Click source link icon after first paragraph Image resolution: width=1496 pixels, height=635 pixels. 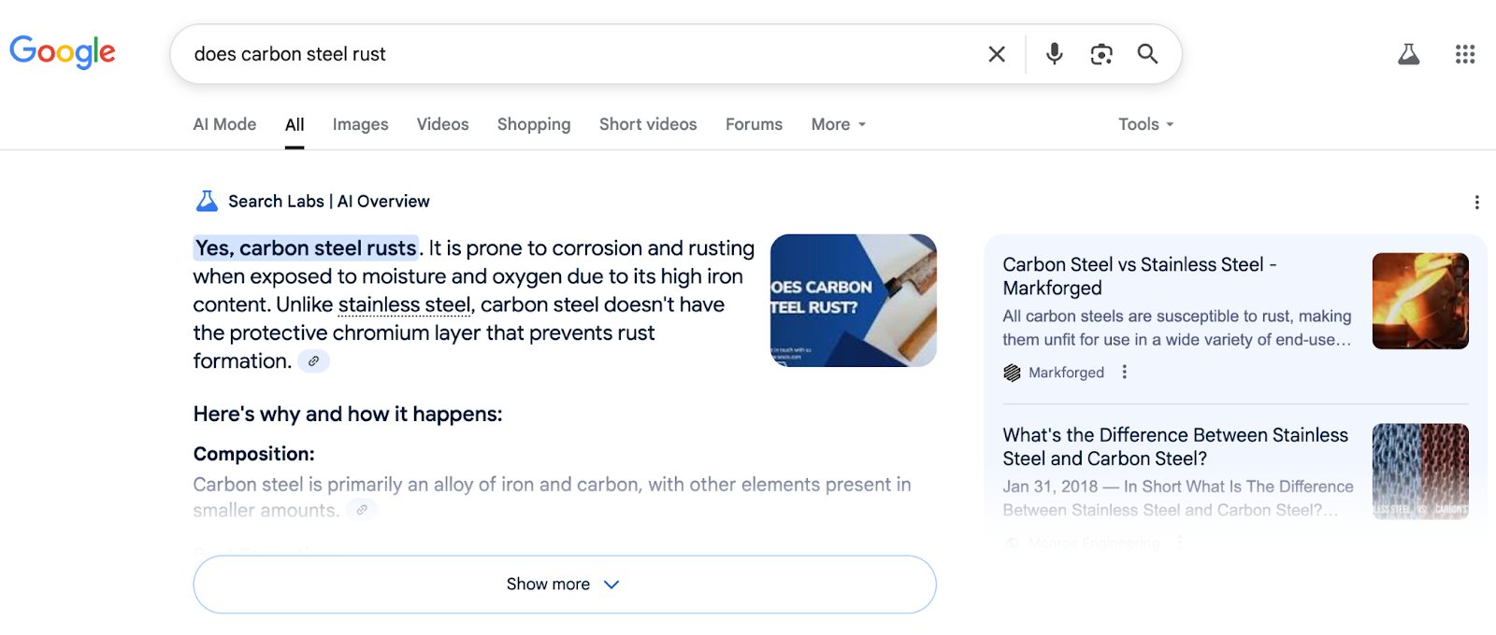pos(313,361)
